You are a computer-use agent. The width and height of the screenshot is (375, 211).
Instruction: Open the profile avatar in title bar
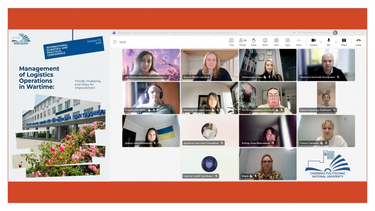[335, 33]
